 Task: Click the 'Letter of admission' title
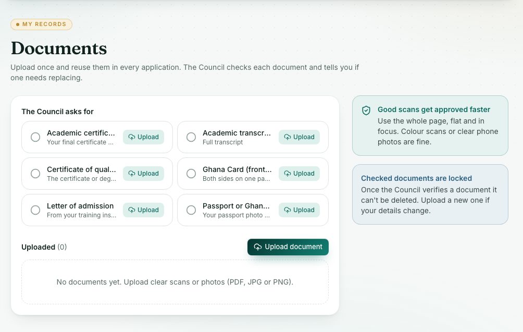[x=80, y=206]
